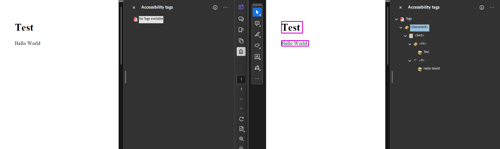Collapse the <Document> tag node

401,28
